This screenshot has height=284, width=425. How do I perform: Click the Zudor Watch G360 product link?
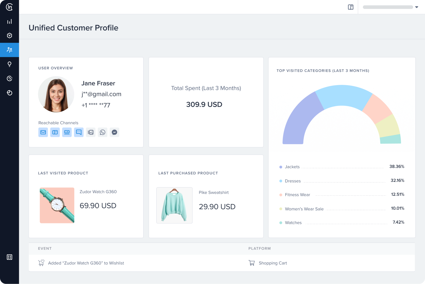[98, 192]
